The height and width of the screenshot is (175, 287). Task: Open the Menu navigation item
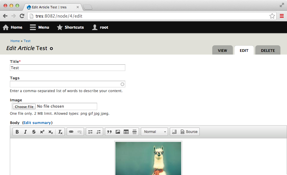point(39,27)
